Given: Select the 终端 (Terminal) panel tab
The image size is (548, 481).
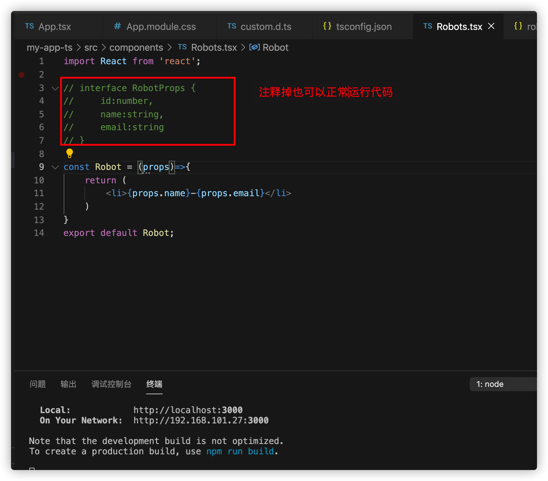Looking at the screenshot, I should [x=154, y=384].
